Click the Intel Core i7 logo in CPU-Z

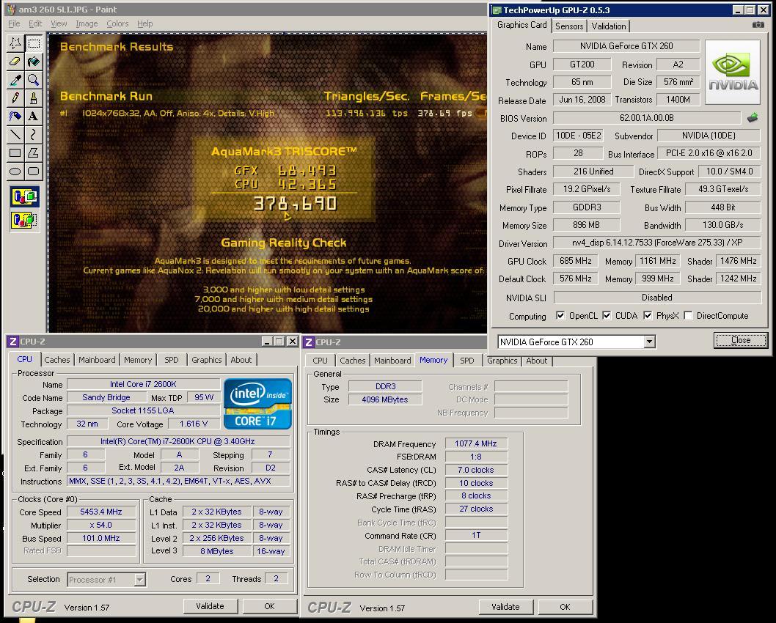[x=257, y=403]
